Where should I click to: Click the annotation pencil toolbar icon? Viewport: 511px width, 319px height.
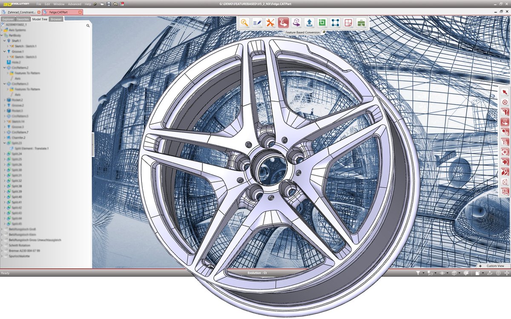(257, 23)
